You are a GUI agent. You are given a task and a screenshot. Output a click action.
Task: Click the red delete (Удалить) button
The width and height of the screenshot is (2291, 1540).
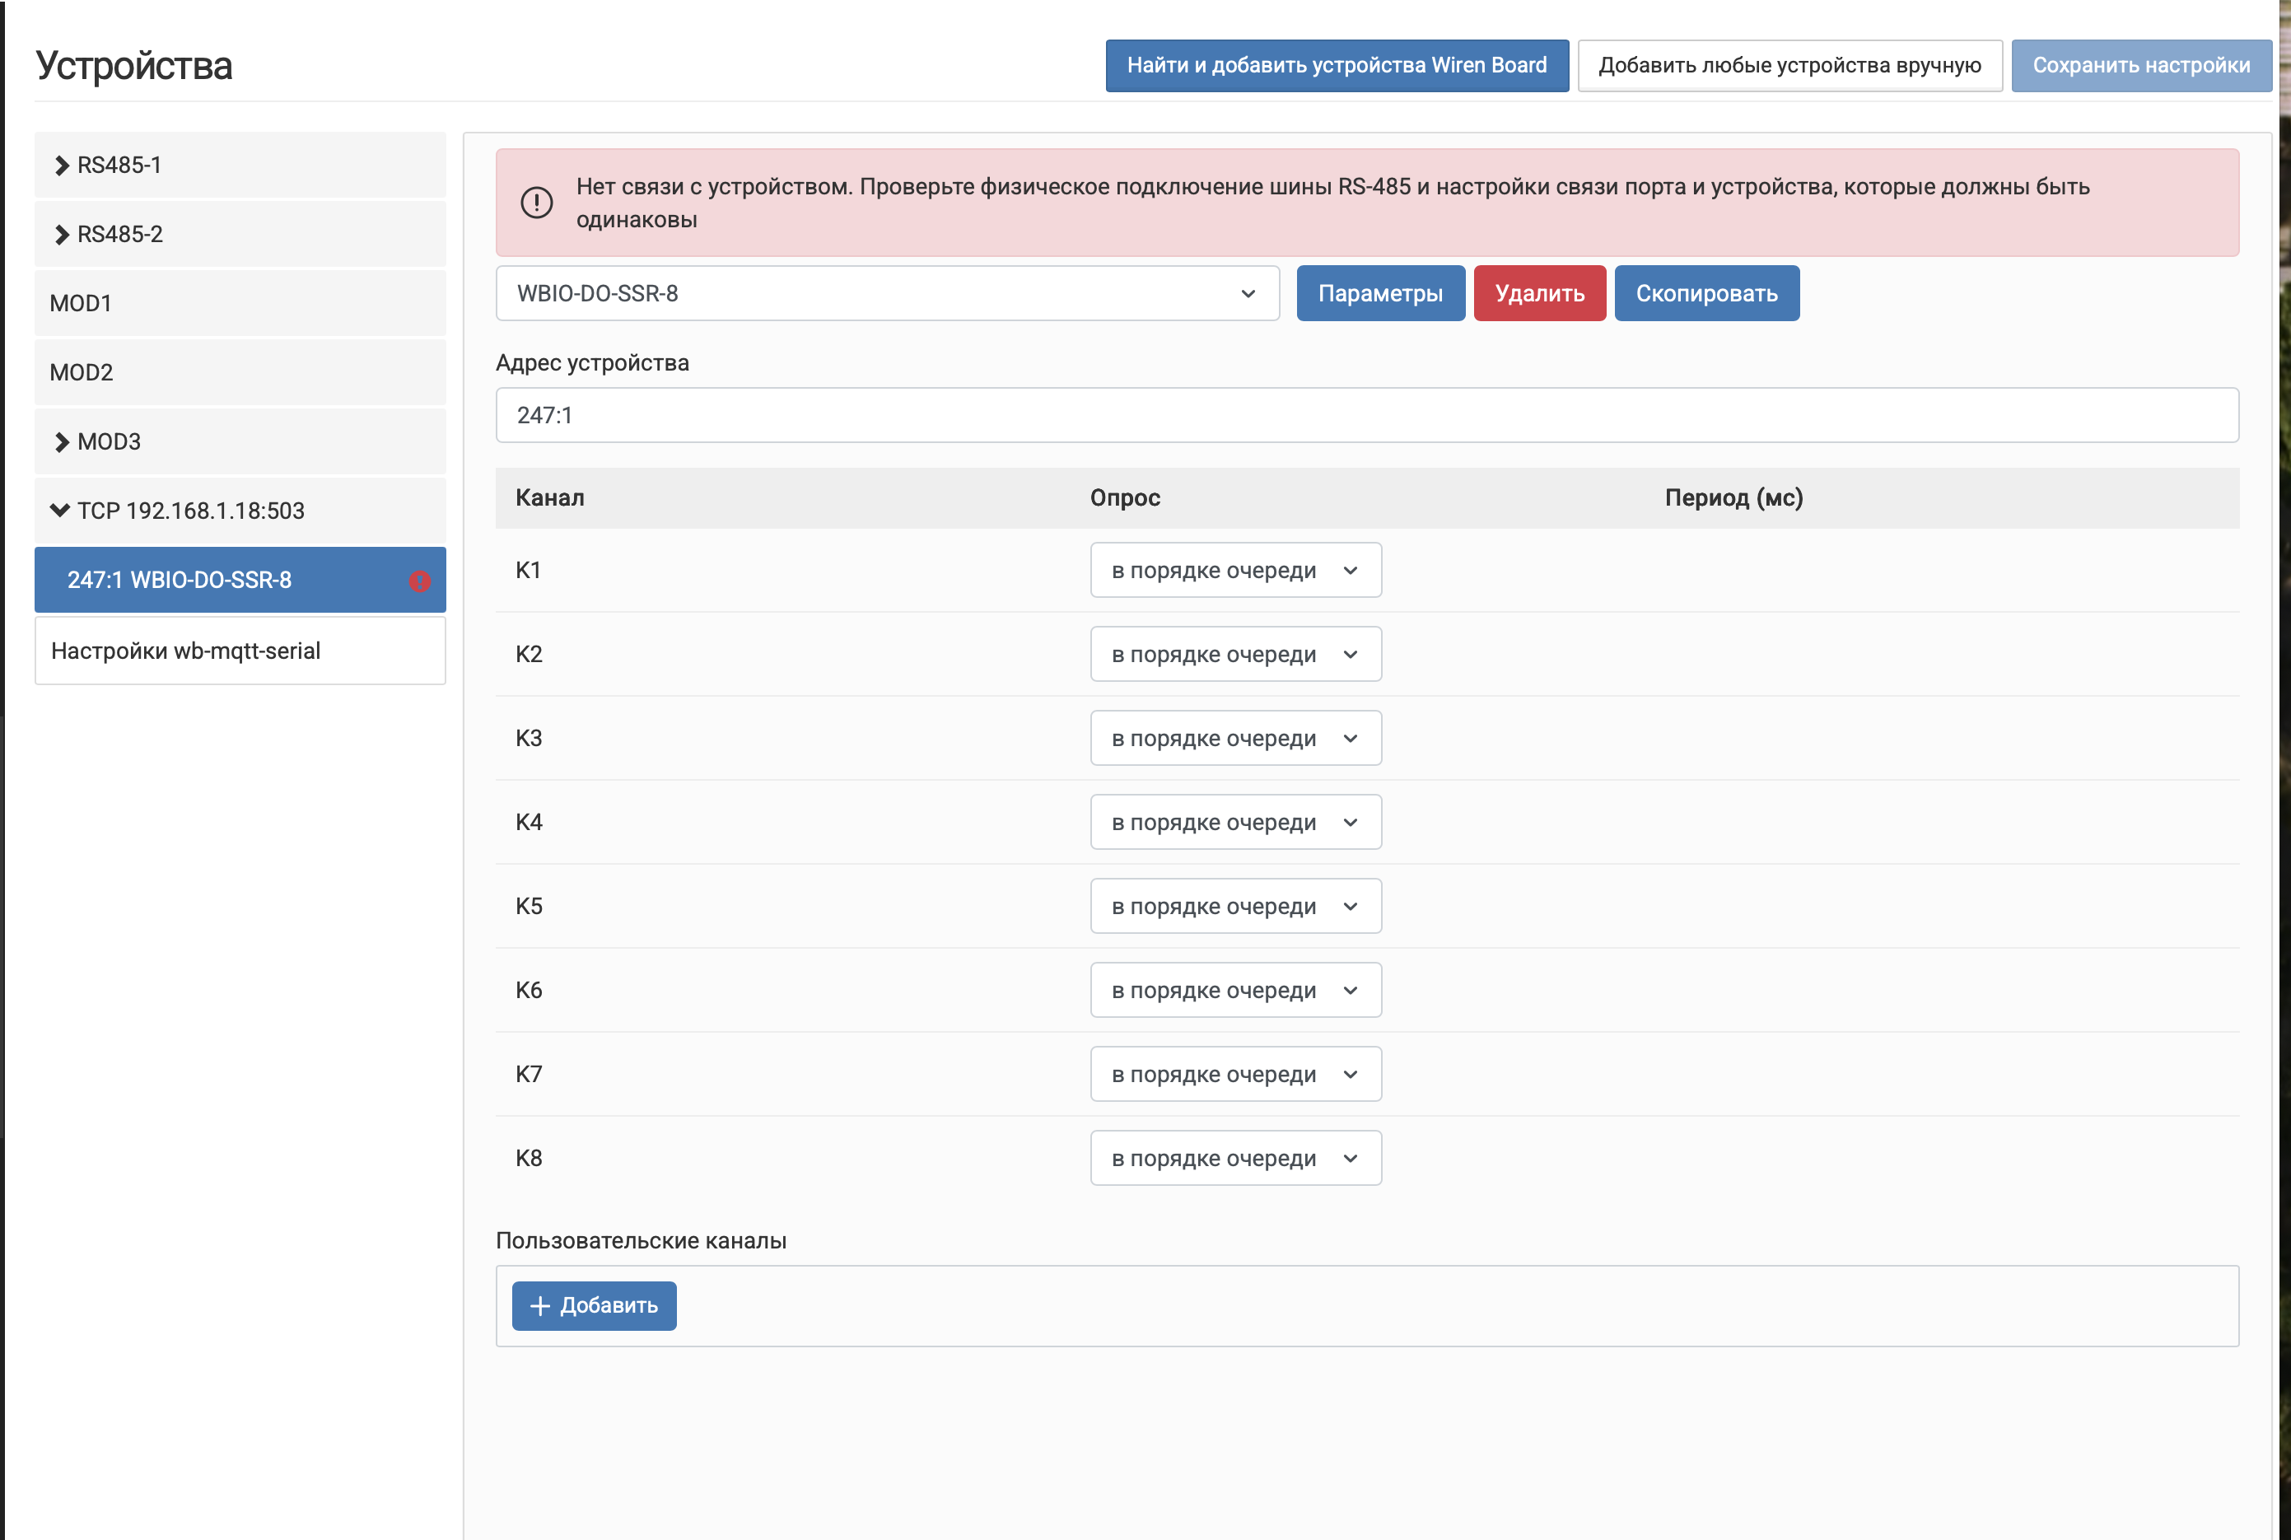coord(1539,294)
